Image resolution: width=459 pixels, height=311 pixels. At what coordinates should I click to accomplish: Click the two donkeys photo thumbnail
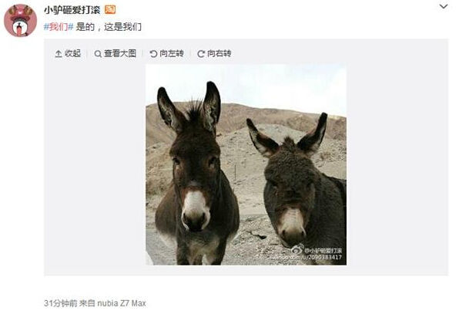[x=246, y=164]
